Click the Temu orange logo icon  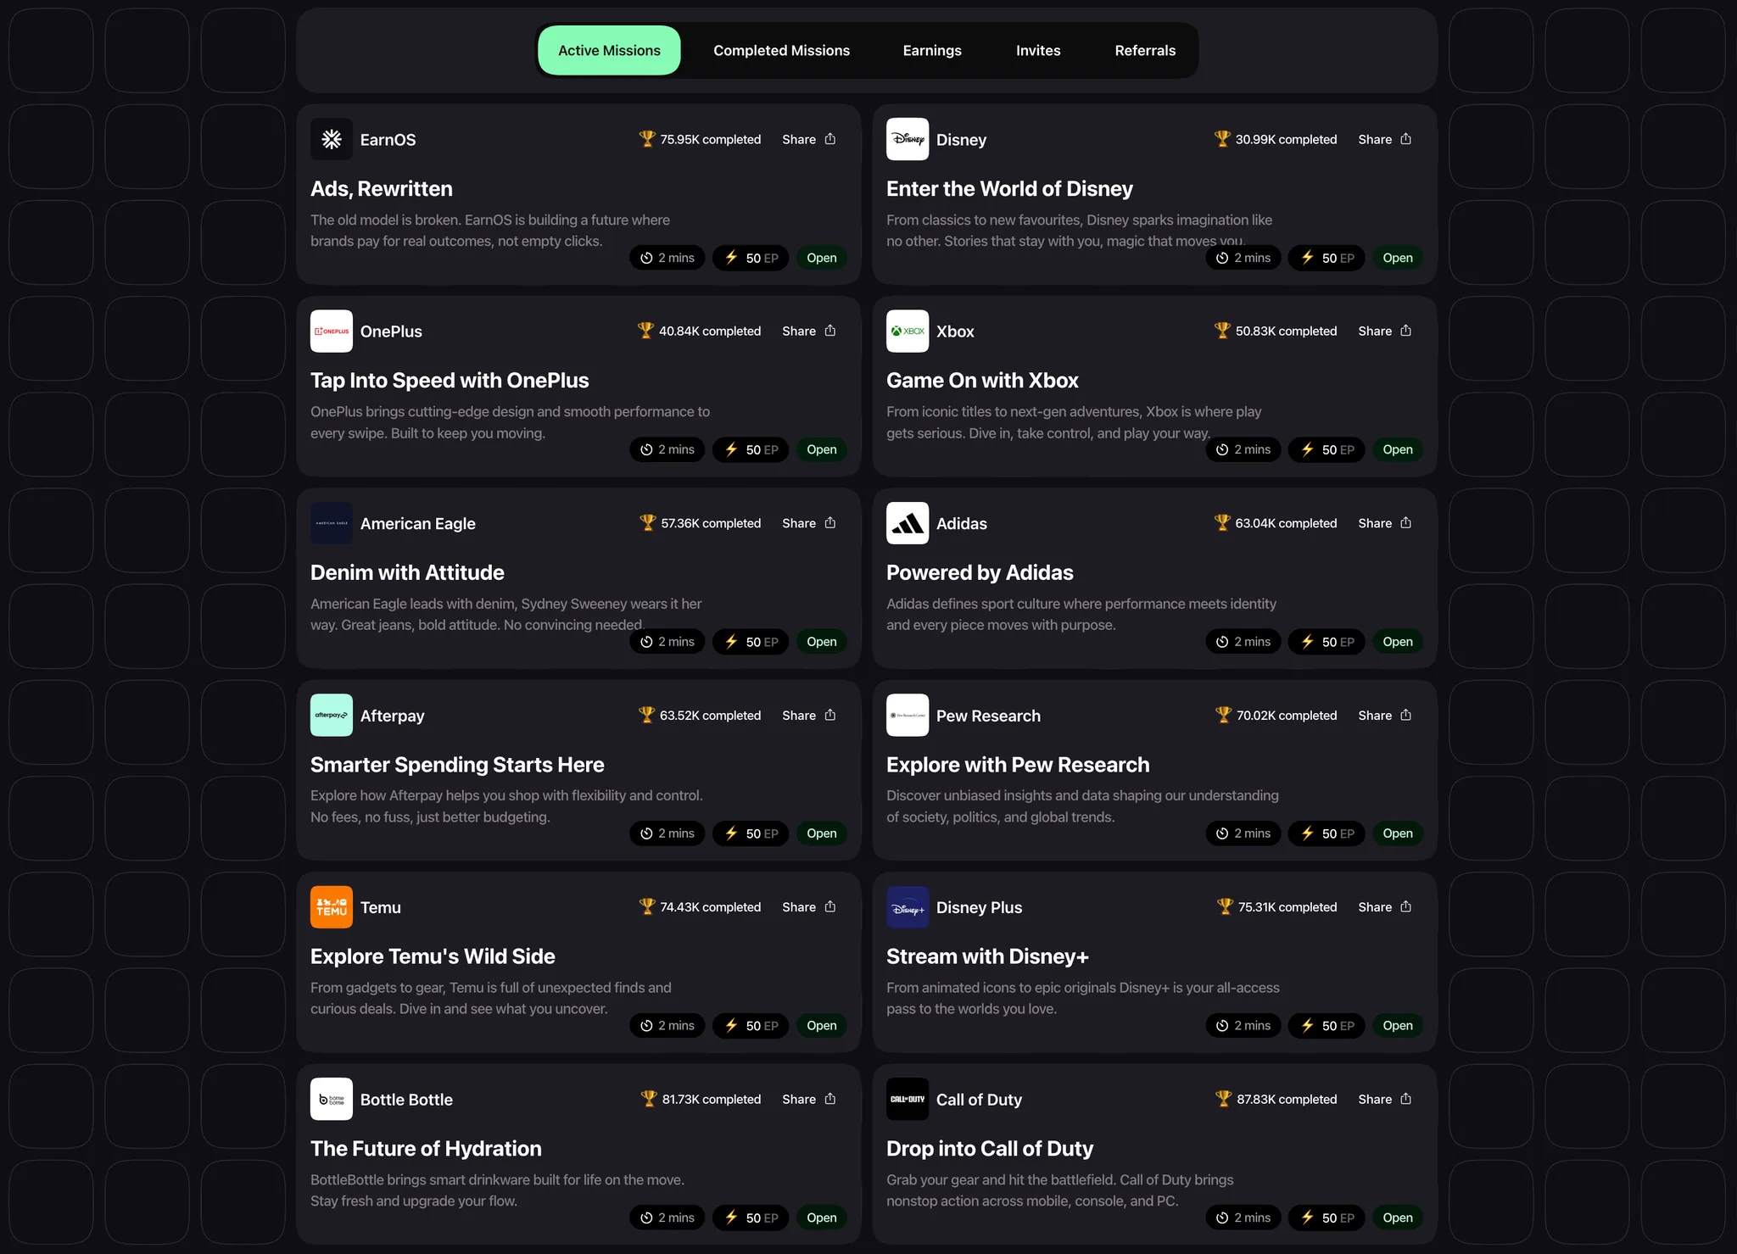point(331,907)
